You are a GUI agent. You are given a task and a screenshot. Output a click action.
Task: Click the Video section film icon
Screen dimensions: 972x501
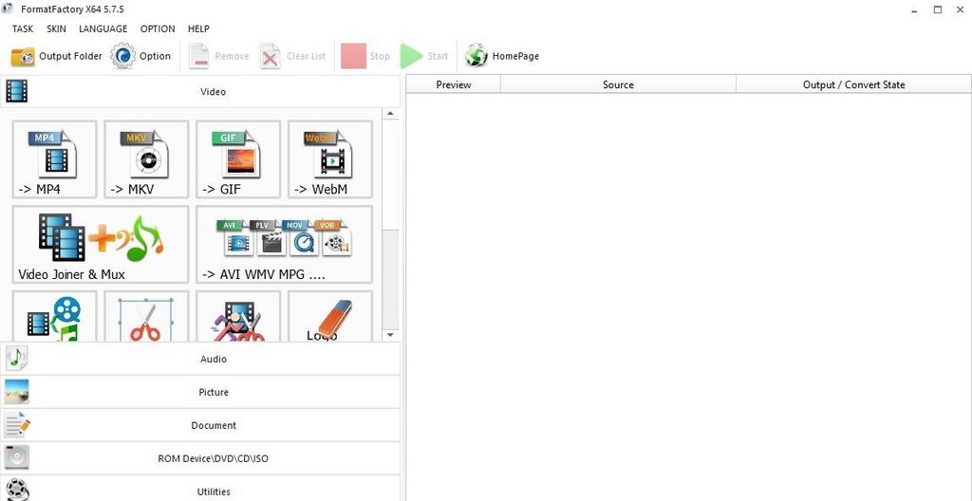click(x=17, y=91)
